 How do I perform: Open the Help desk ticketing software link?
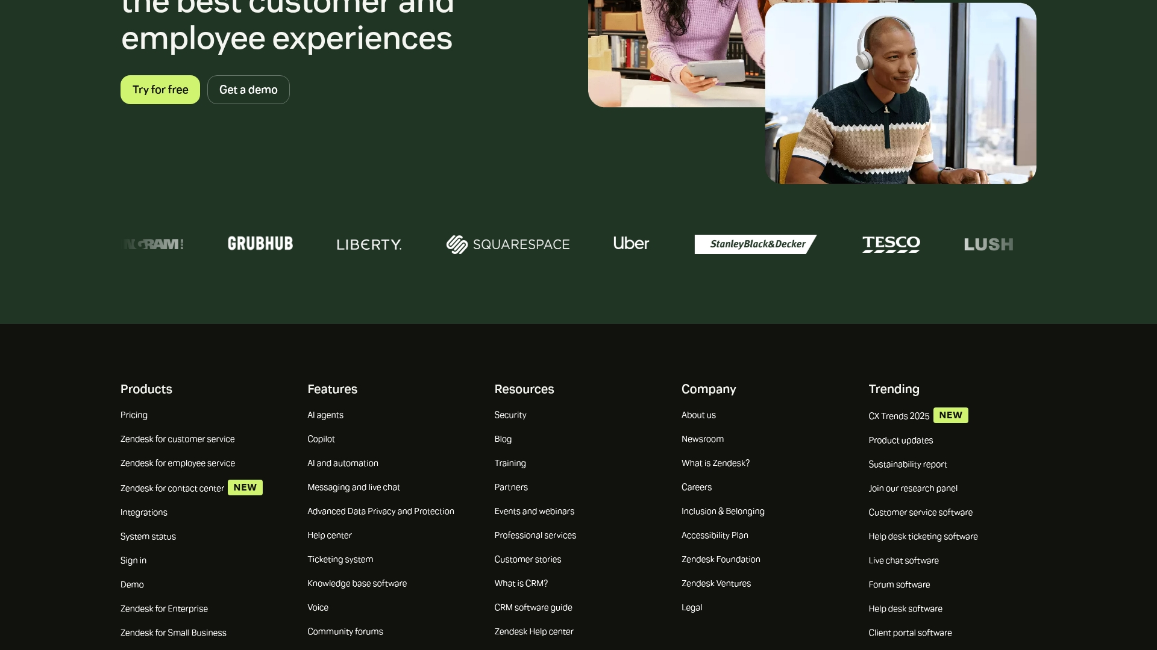pyautogui.click(x=923, y=536)
